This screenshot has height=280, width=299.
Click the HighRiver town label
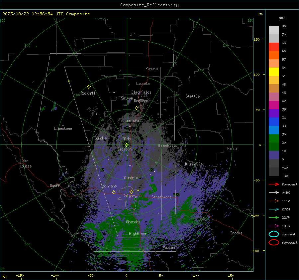click(138, 234)
